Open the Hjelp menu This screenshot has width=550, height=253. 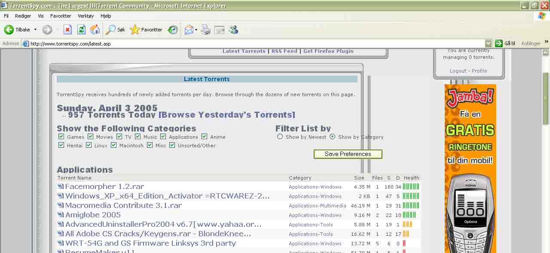106,16
